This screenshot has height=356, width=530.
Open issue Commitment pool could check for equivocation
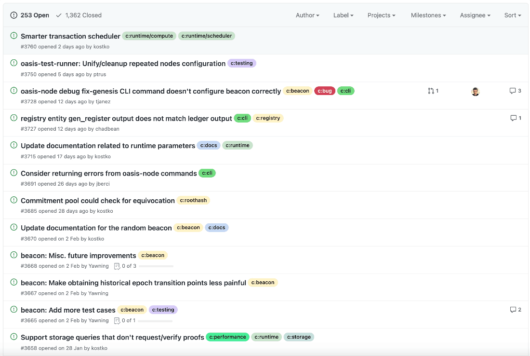click(x=98, y=201)
